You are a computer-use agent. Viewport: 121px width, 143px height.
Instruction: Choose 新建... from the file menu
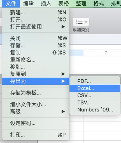click(x=36, y=12)
